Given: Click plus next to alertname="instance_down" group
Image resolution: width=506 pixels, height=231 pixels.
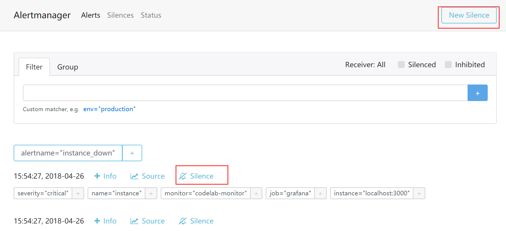Looking at the screenshot, I should point(132,153).
